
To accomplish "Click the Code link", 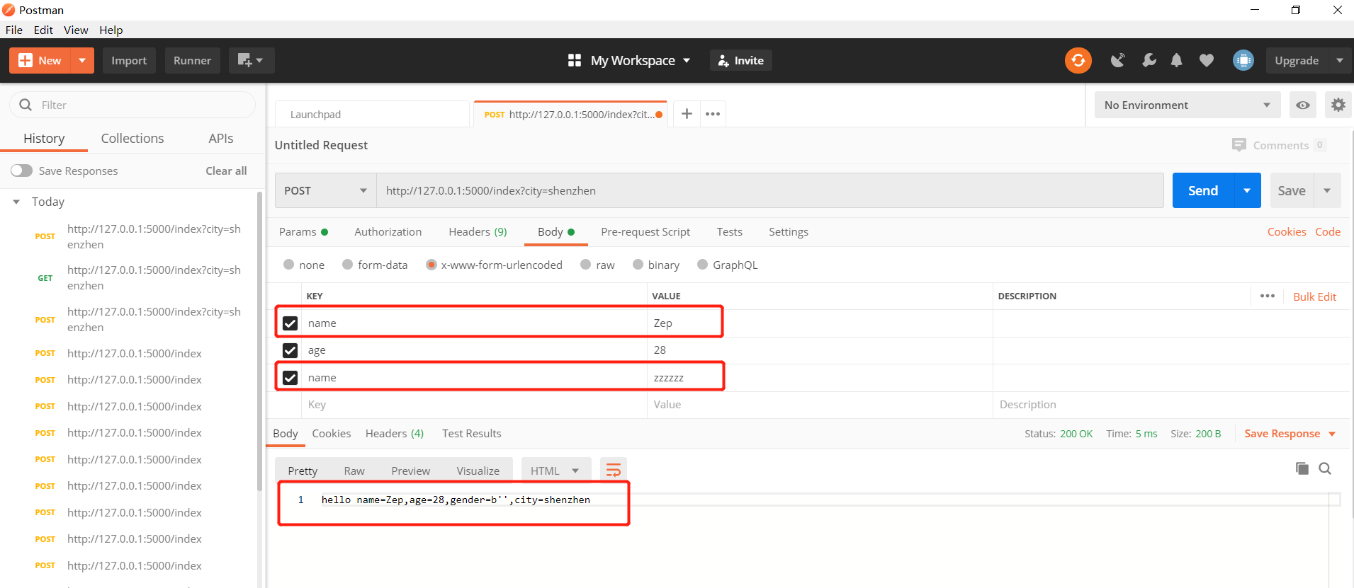I will (1328, 232).
